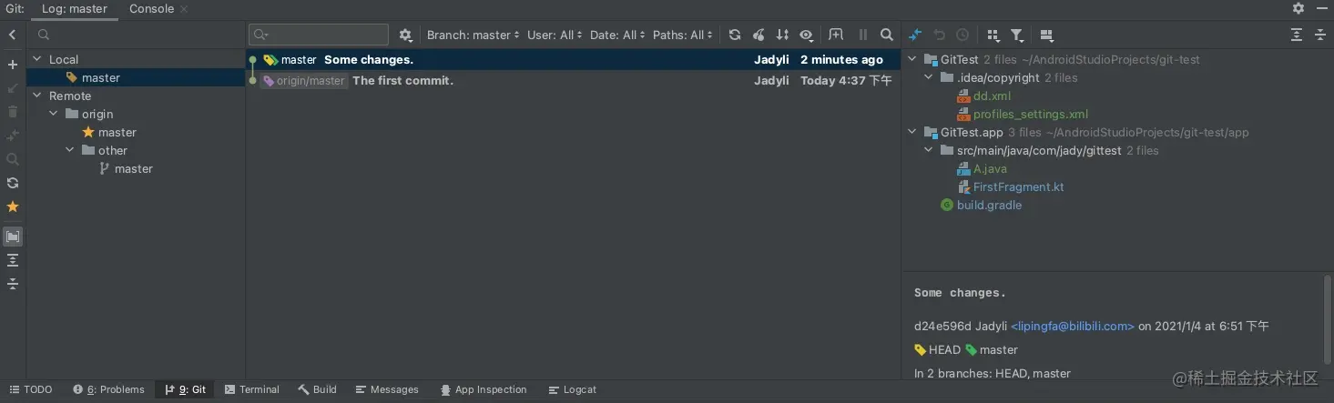The height and width of the screenshot is (403, 1334).
Task: Switch to the Log: master tab
Action: tap(75, 8)
